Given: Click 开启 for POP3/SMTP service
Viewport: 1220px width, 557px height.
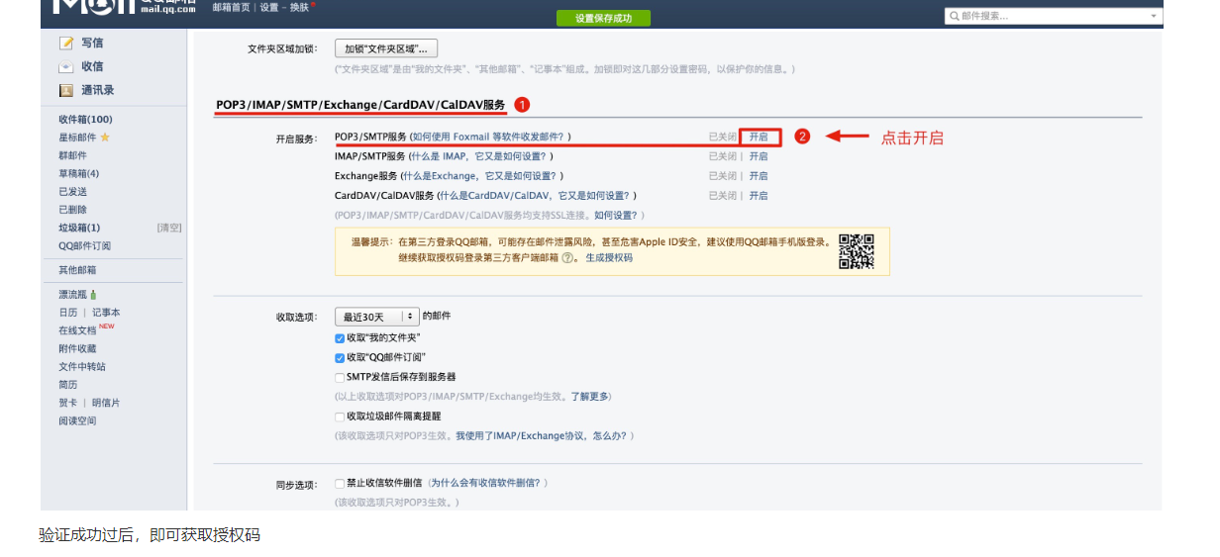Looking at the screenshot, I should 759,137.
